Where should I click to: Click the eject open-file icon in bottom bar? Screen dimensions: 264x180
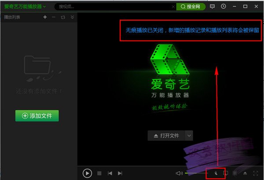[245, 173]
